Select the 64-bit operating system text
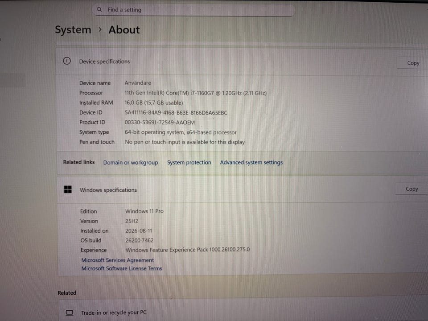 (x=181, y=132)
